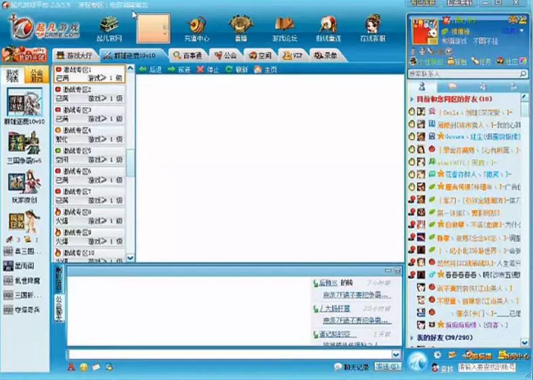This screenshot has width=533, height=380.
Task: Open the 公会 tab
Action: point(225,56)
